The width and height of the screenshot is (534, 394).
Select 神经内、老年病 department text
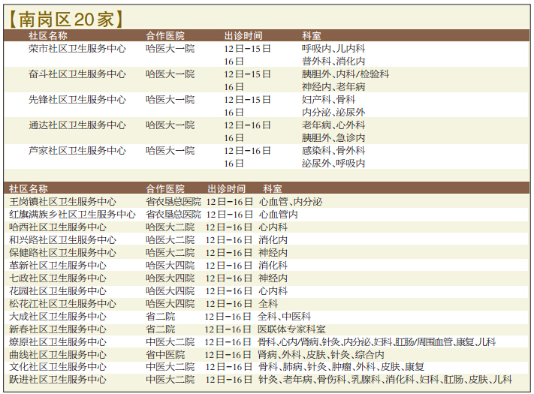tap(333, 87)
